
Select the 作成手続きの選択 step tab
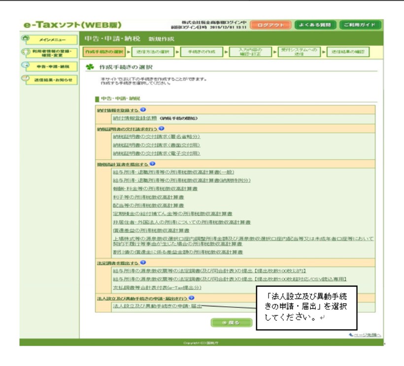(104, 52)
